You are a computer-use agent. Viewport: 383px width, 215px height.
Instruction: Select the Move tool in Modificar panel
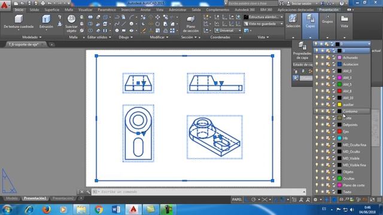[x=158, y=17]
